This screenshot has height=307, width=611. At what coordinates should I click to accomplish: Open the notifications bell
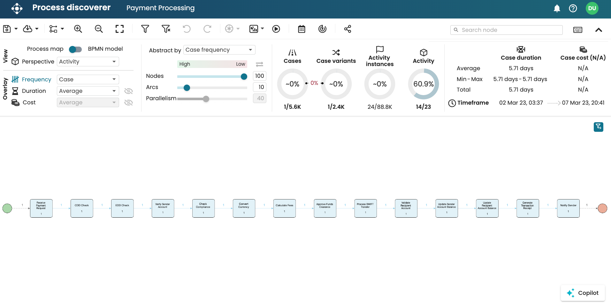[557, 8]
